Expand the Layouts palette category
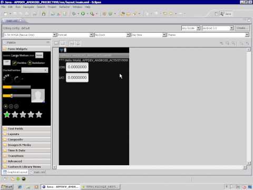The width and height of the screenshot is (253, 190). [26, 134]
